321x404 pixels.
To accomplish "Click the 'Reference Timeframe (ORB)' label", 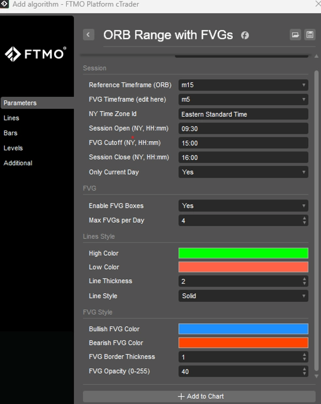I will (x=130, y=85).
